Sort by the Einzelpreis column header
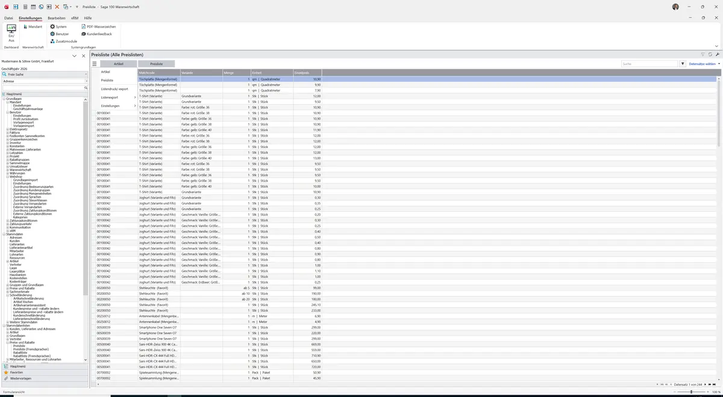Image resolution: width=723 pixels, height=397 pixels. (308, 73)
